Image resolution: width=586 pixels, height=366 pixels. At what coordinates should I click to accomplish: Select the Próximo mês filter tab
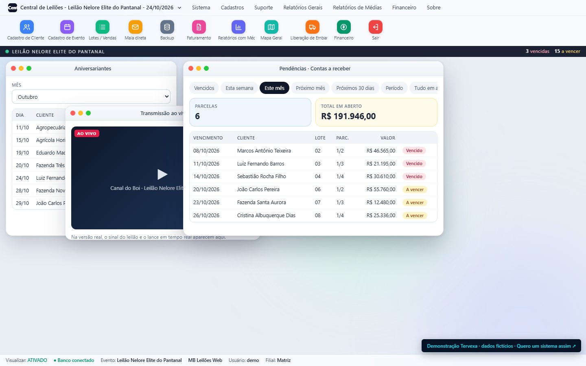310,88
